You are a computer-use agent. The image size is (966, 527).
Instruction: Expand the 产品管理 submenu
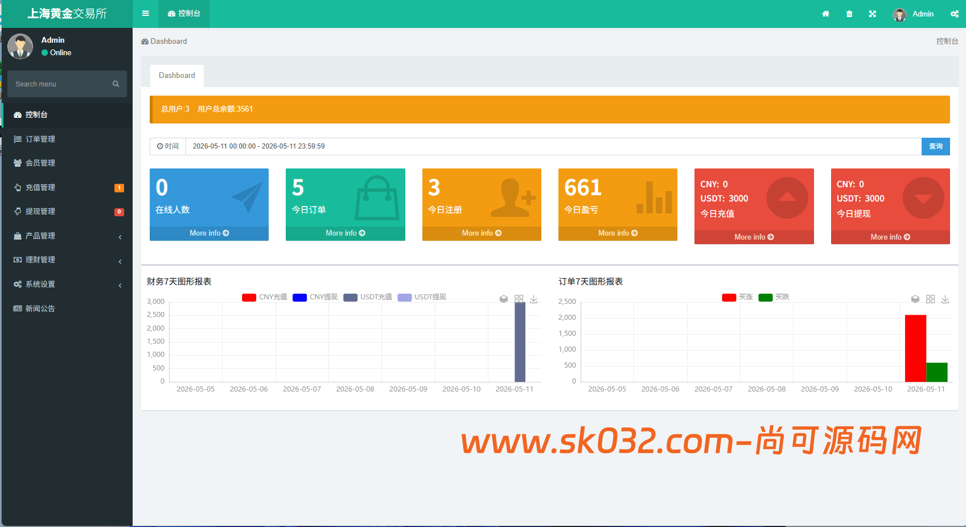[67, 236]
